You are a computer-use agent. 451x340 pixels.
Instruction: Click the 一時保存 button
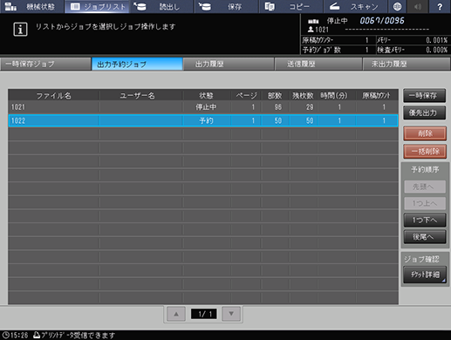point(424,96)
